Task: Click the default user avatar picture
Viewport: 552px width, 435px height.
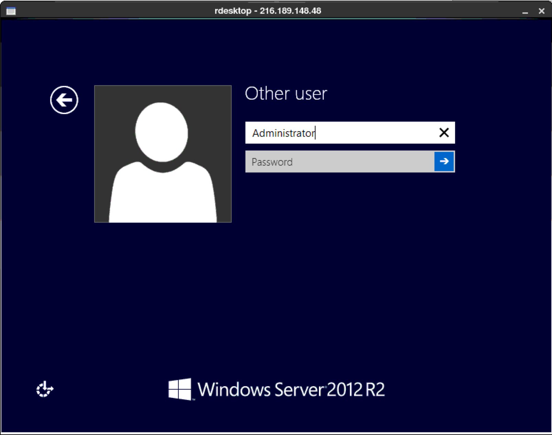Action: coord(163,154)
